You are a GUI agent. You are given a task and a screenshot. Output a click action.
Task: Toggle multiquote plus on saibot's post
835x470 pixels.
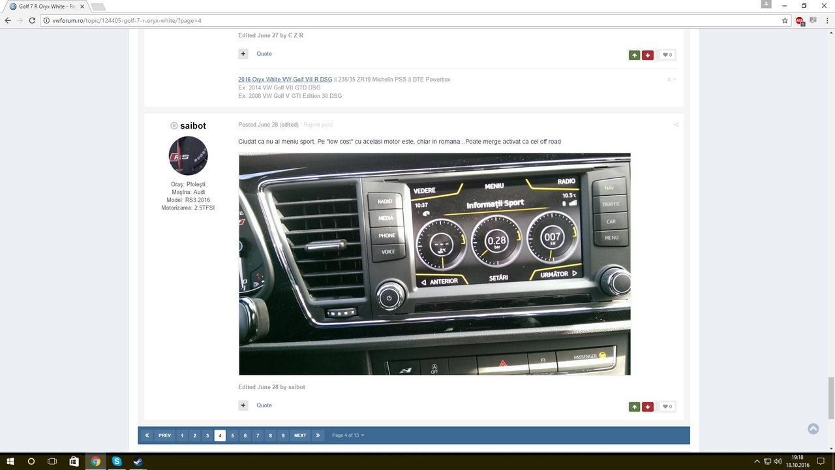[243, 405]
